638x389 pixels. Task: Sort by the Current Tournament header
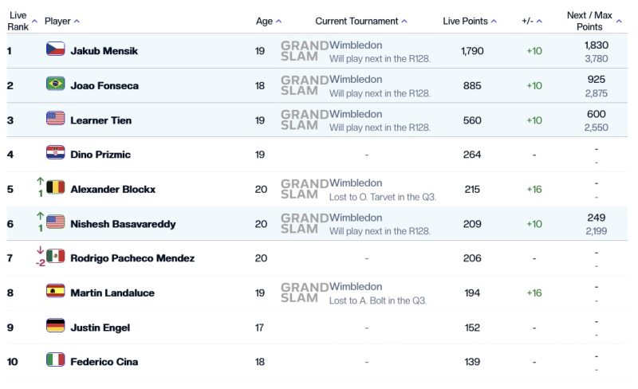360,22
